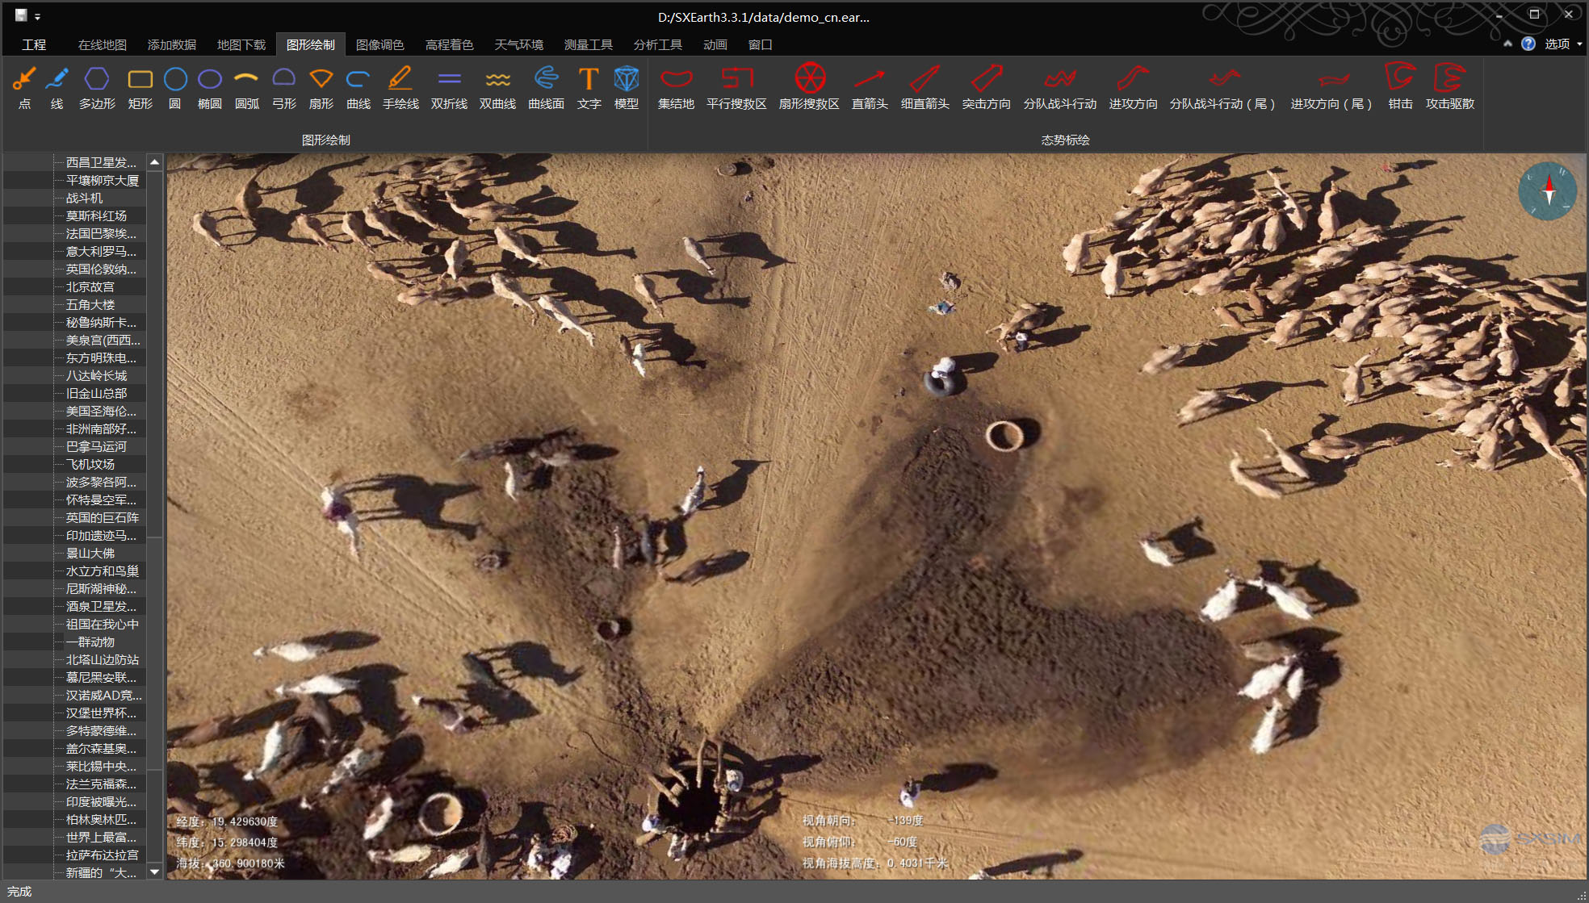Screen dimensions: 1589x903
Task: Switch to the 天气环境 tab
Action: (x=519, y=44)
